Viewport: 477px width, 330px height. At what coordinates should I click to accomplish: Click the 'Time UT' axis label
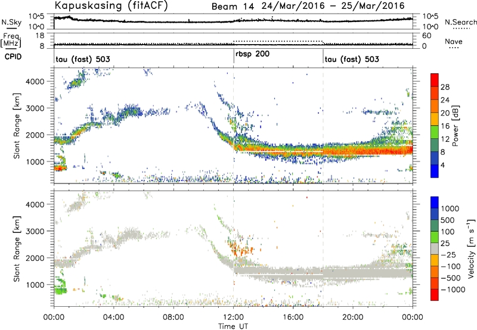(233, 326)
